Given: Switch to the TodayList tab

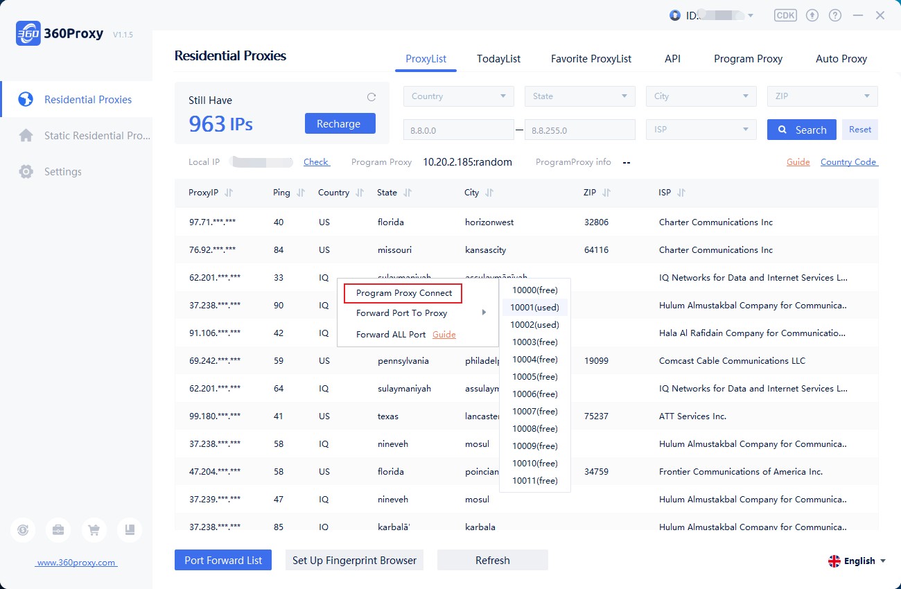Looking at the screenshot, I should click(x=498, y=59).
